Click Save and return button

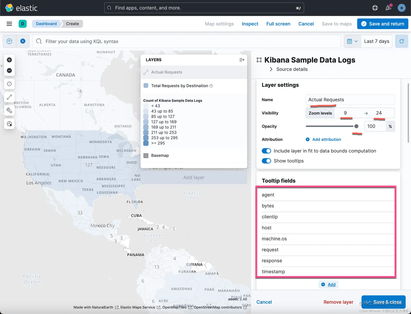(383, 24)
